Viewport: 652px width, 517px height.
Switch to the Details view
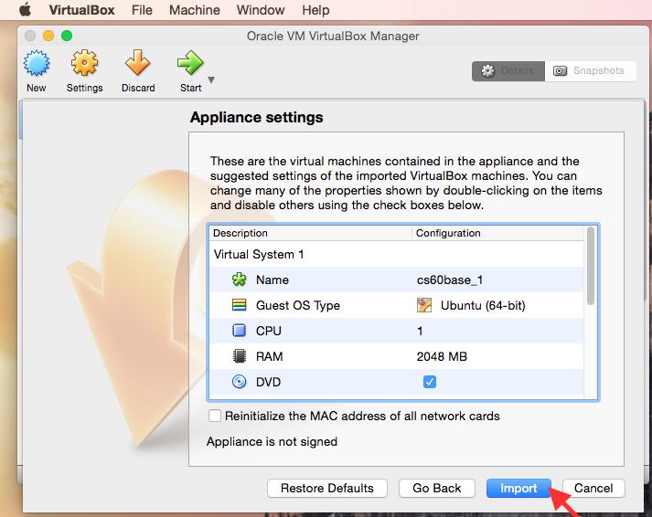pyautogui.click(x=508, y=71)
